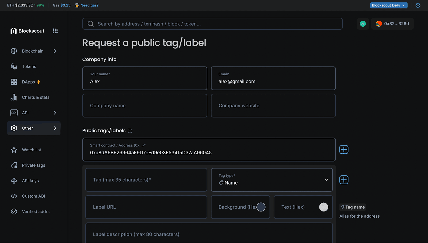Open Custom ABI
428x243 pixels.
click(33, 196)
